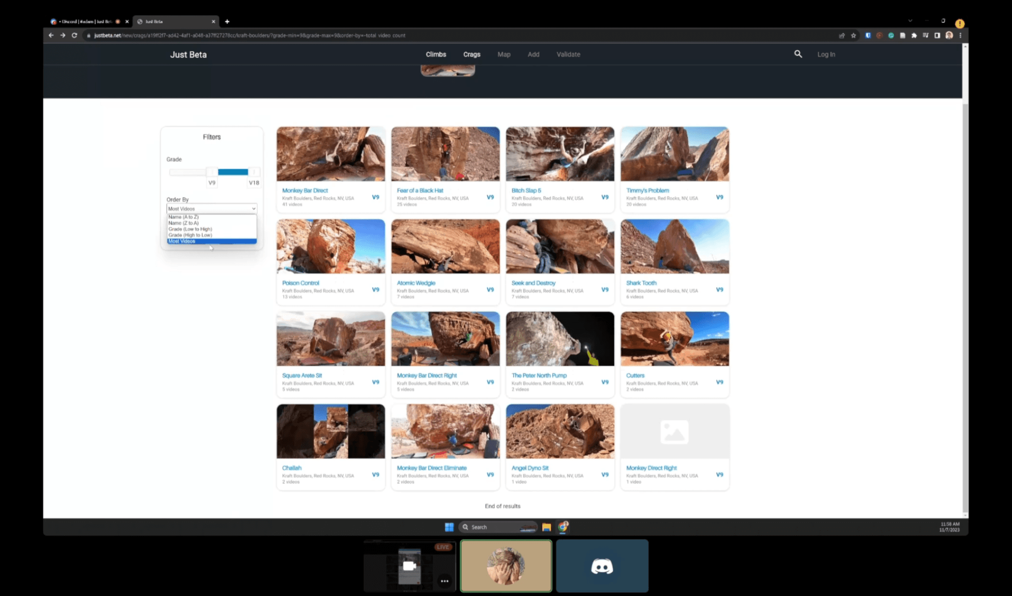Click the Windows Start button on taskbar
Screen dimensions: 1012x596
pyautogui.click(x=449, y=527)
